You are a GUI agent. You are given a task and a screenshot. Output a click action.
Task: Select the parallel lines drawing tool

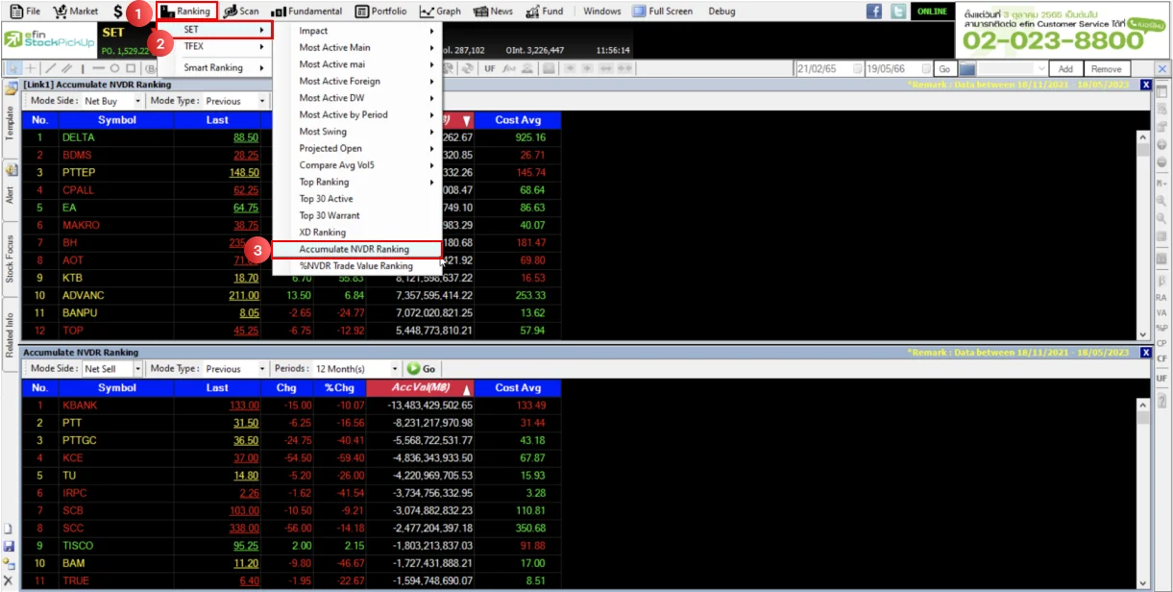pyautogui.click(x=66, y=68)
